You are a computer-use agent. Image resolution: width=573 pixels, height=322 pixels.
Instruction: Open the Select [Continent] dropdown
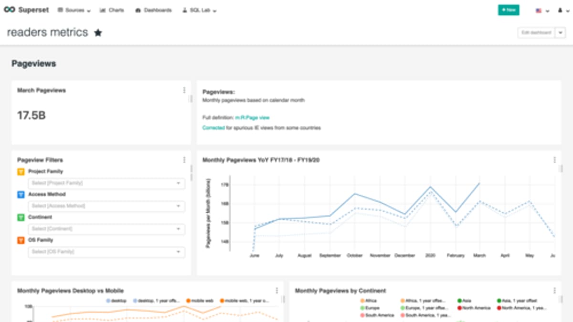click(x=106, y=229)
